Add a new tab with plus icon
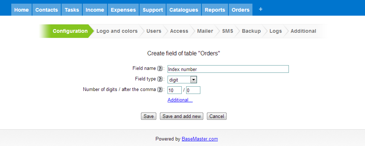Viewport: 365px width, 146px height. click(261, 9)
